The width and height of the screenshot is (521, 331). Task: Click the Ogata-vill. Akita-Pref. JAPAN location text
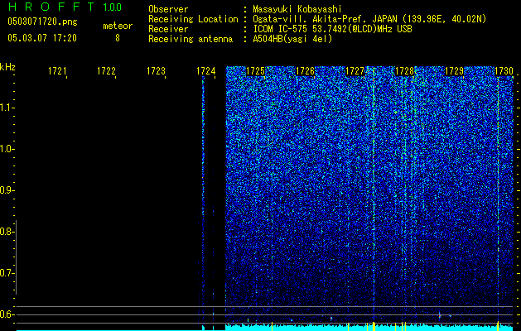click(x=369, y=19)
